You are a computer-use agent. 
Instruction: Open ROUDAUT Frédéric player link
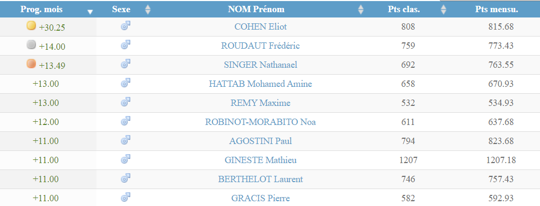(260, 46)
